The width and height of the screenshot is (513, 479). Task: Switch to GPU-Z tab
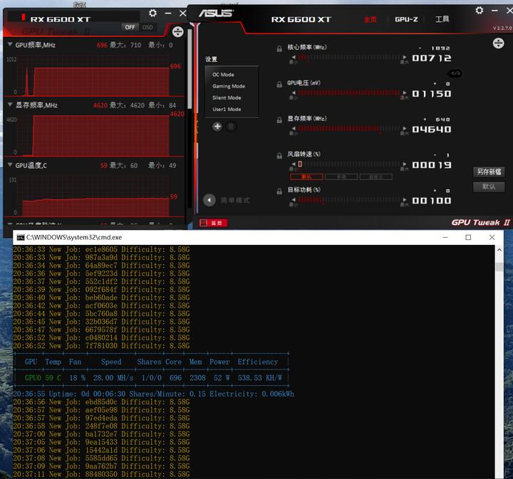point(406,19)
